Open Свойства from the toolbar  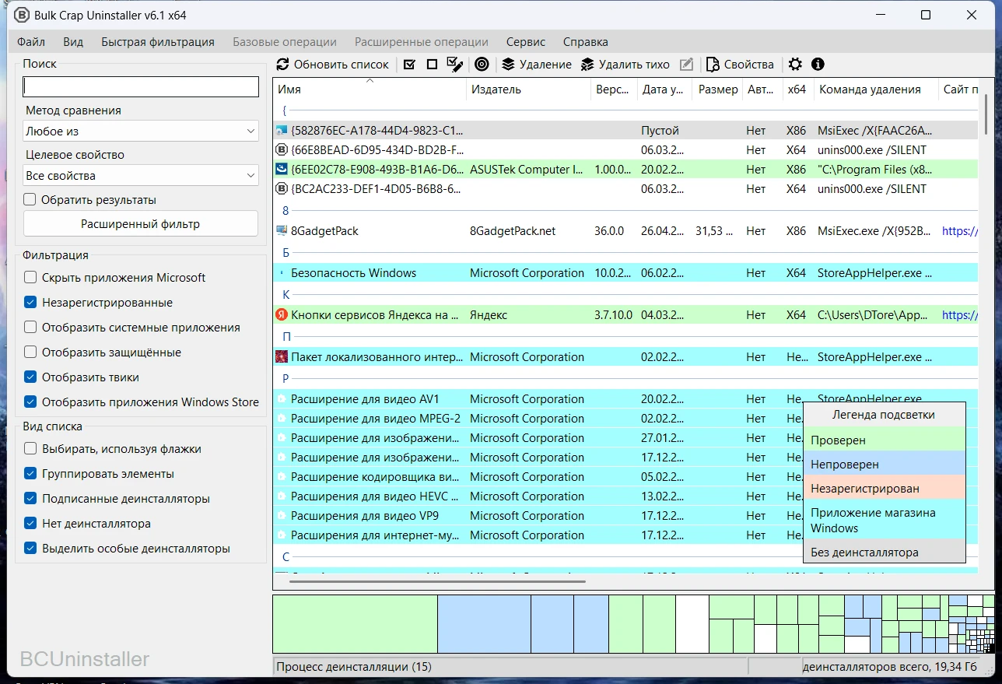[x=740, y=65]
